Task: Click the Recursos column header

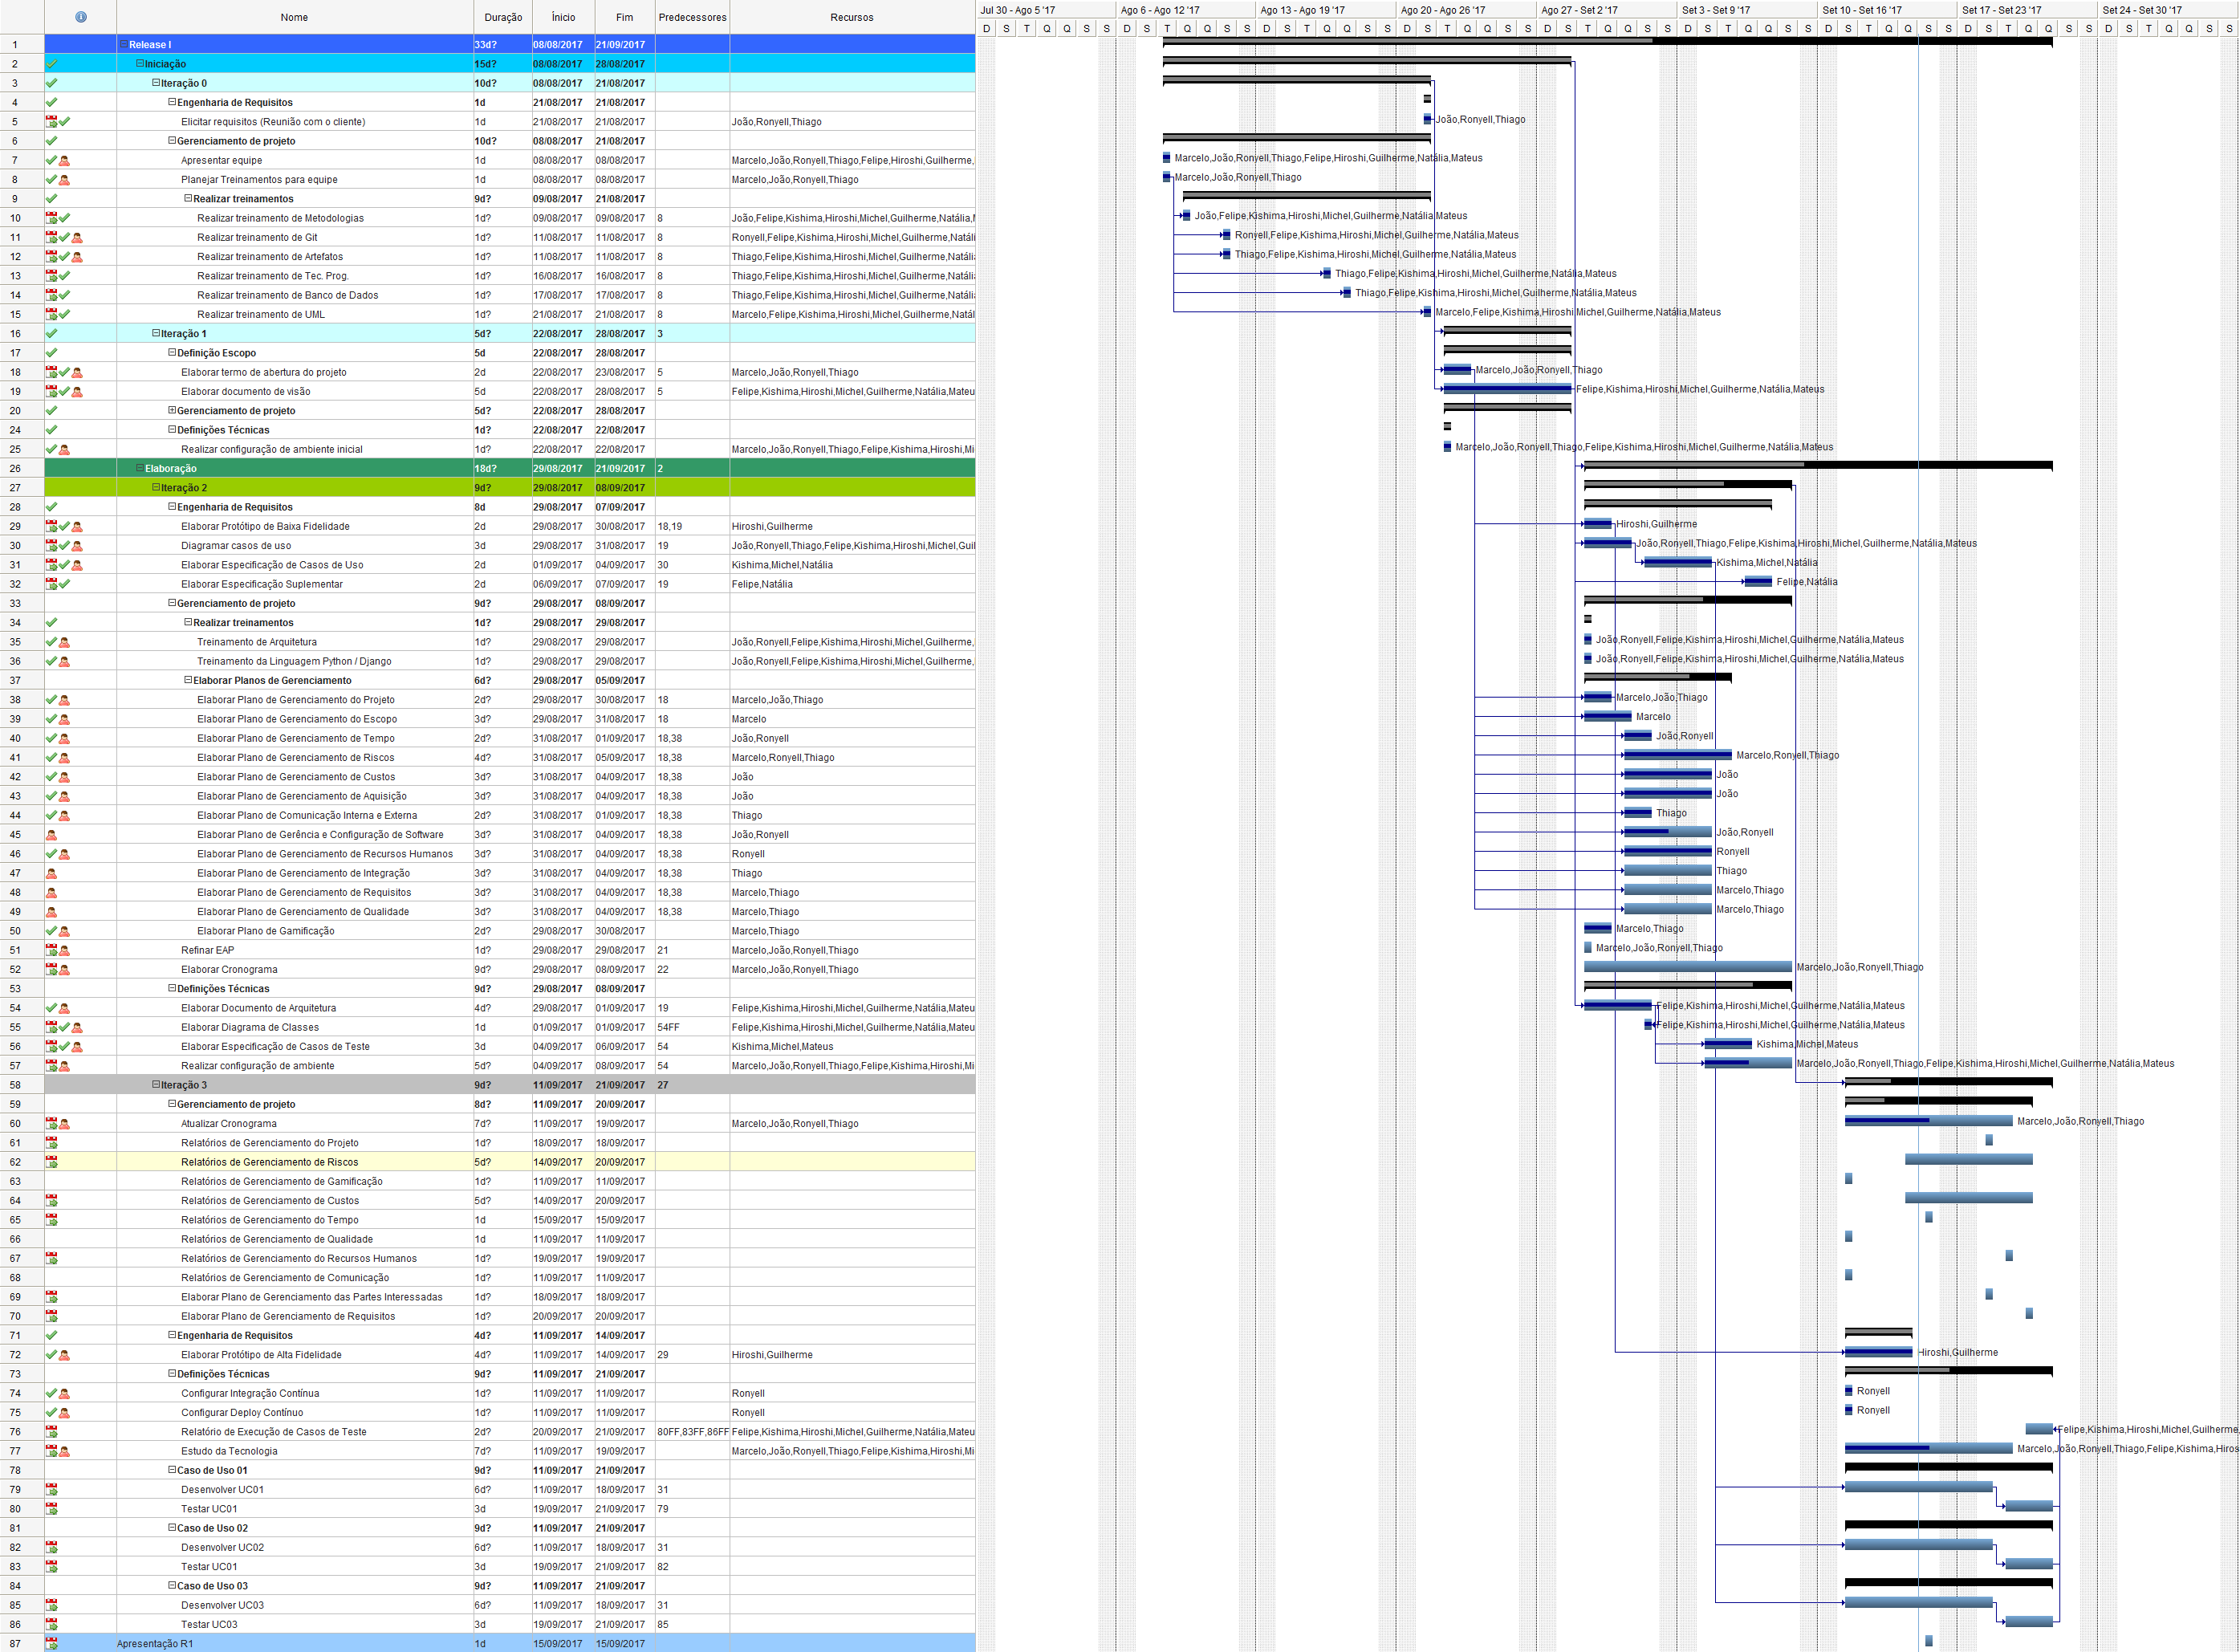Action: pos(852,17)
